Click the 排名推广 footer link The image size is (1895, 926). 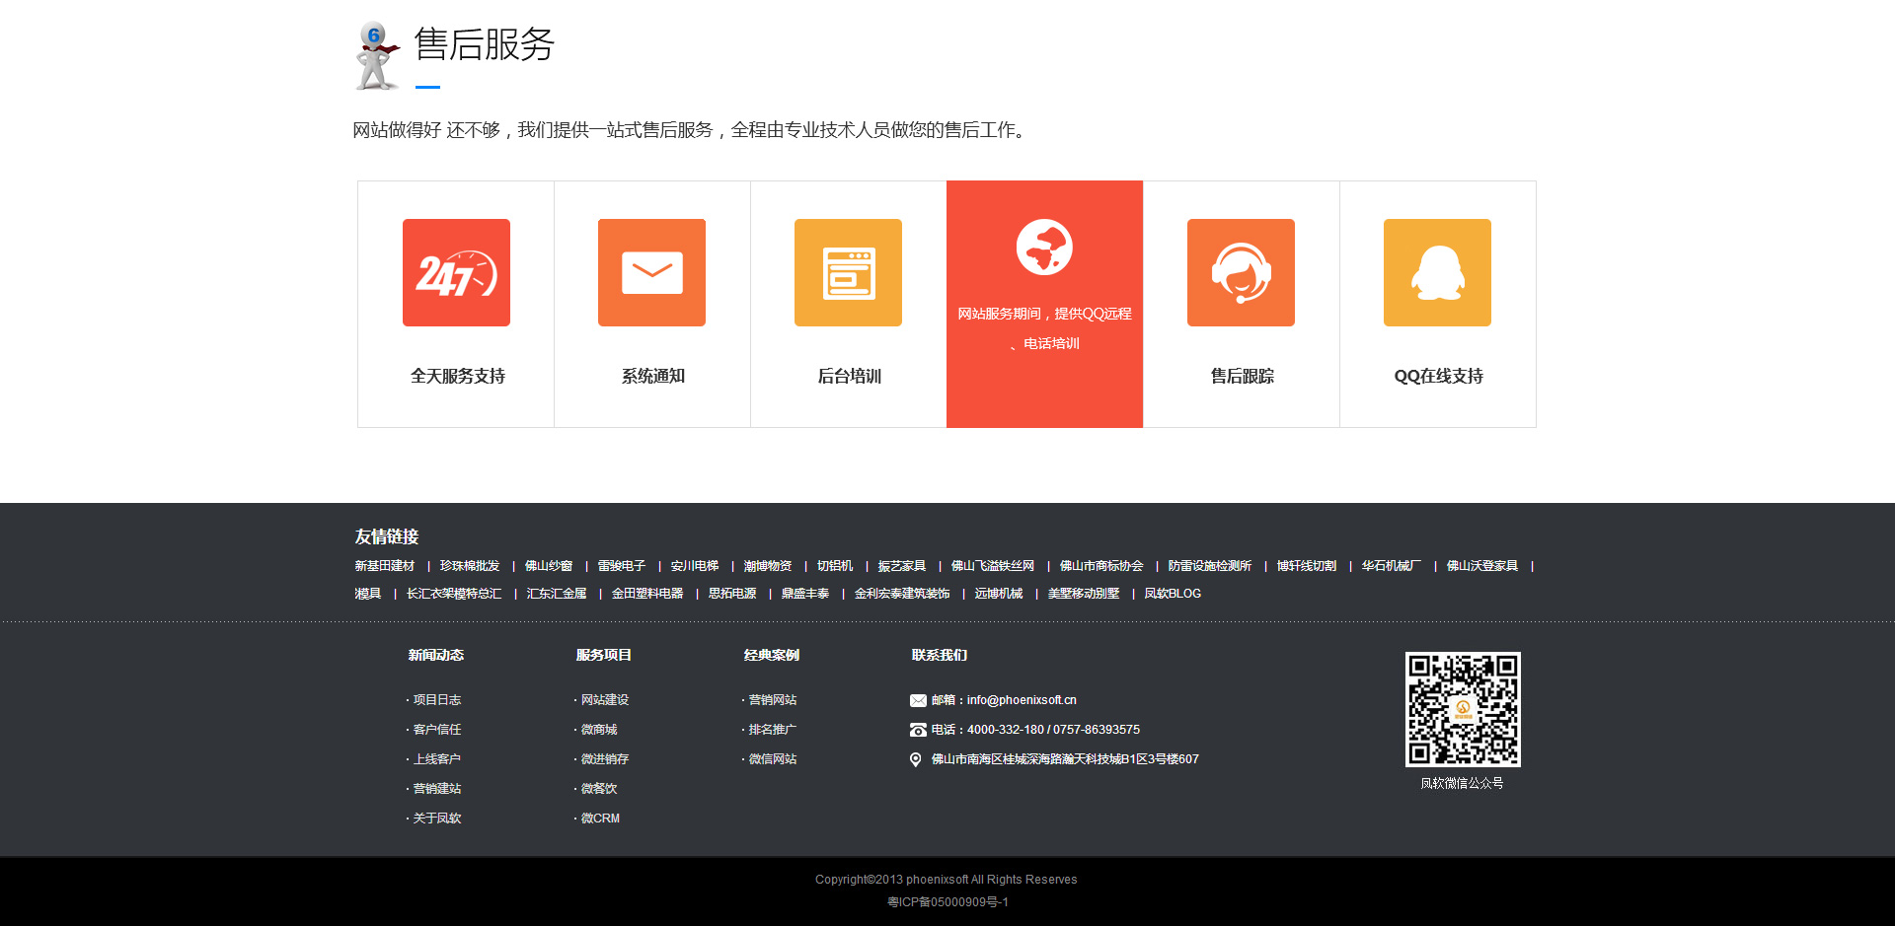[x=773, y=730]
